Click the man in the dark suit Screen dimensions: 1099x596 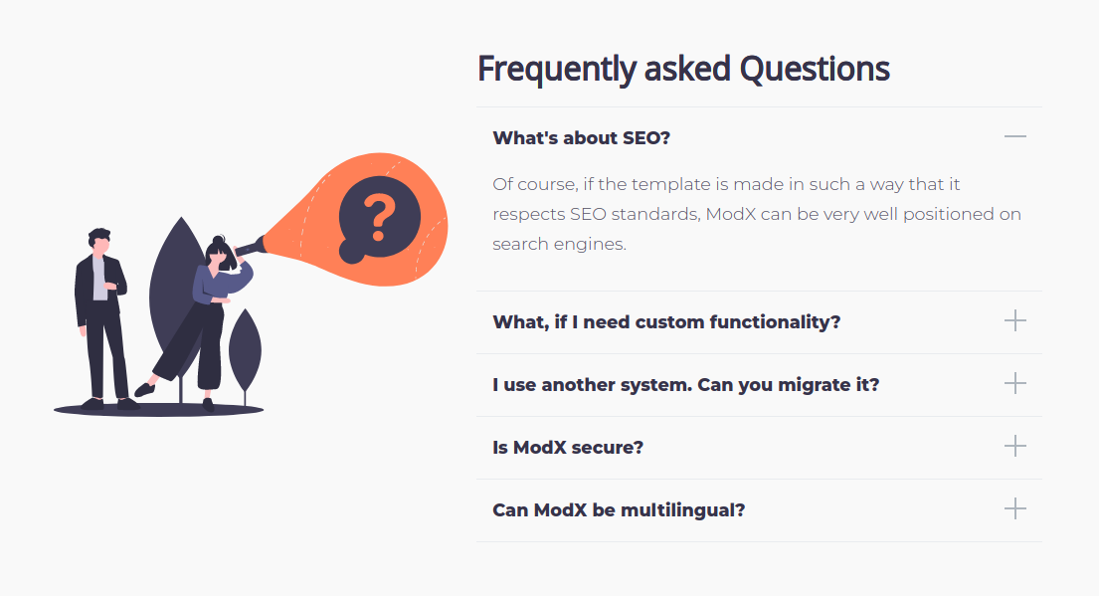coord(100,318)
